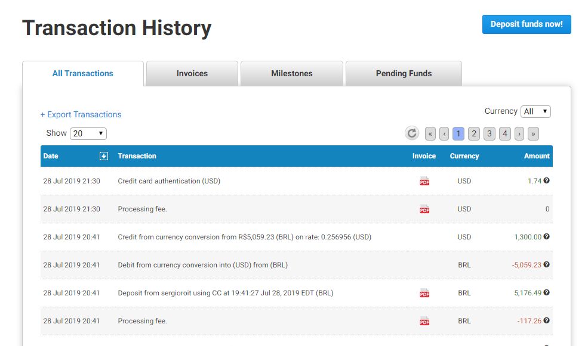Viewport: 588px width, 346px height.
Task: Click the Export Transactions link
Action: tap(81, 114)
